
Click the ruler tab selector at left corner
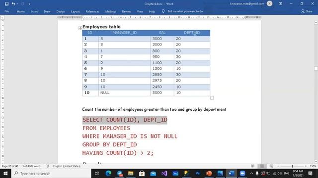pos(2,18)
